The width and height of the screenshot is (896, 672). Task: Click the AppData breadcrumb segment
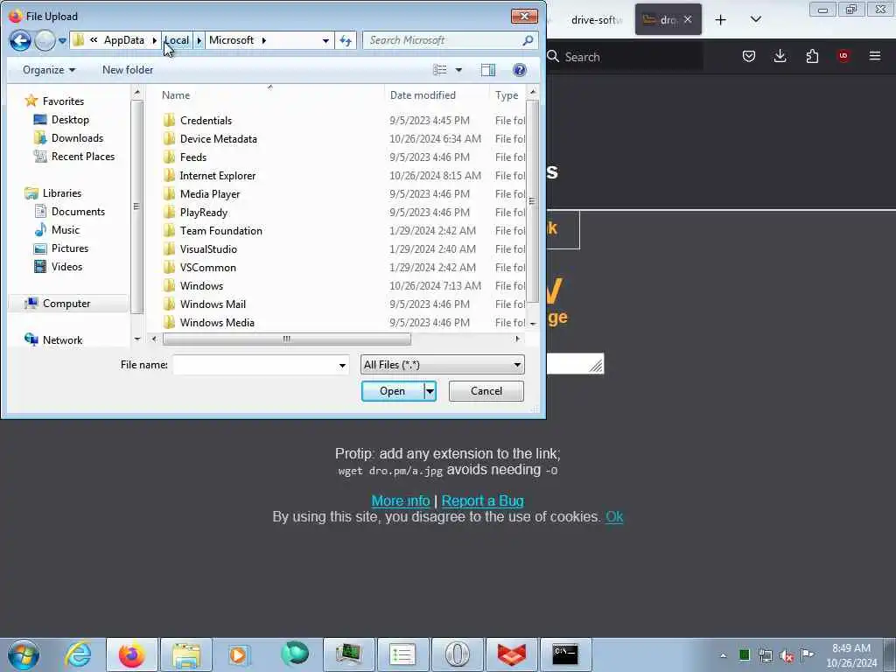(x=124, y=40)
